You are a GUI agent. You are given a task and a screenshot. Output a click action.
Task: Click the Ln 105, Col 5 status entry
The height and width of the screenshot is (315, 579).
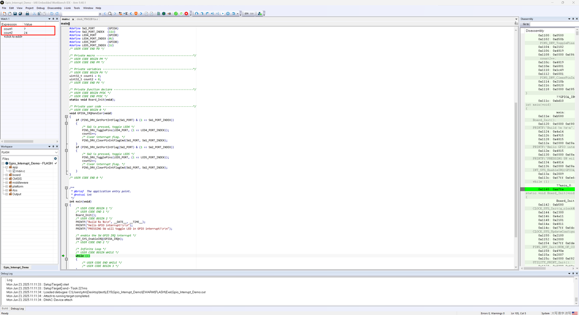[x=519, y=313]
